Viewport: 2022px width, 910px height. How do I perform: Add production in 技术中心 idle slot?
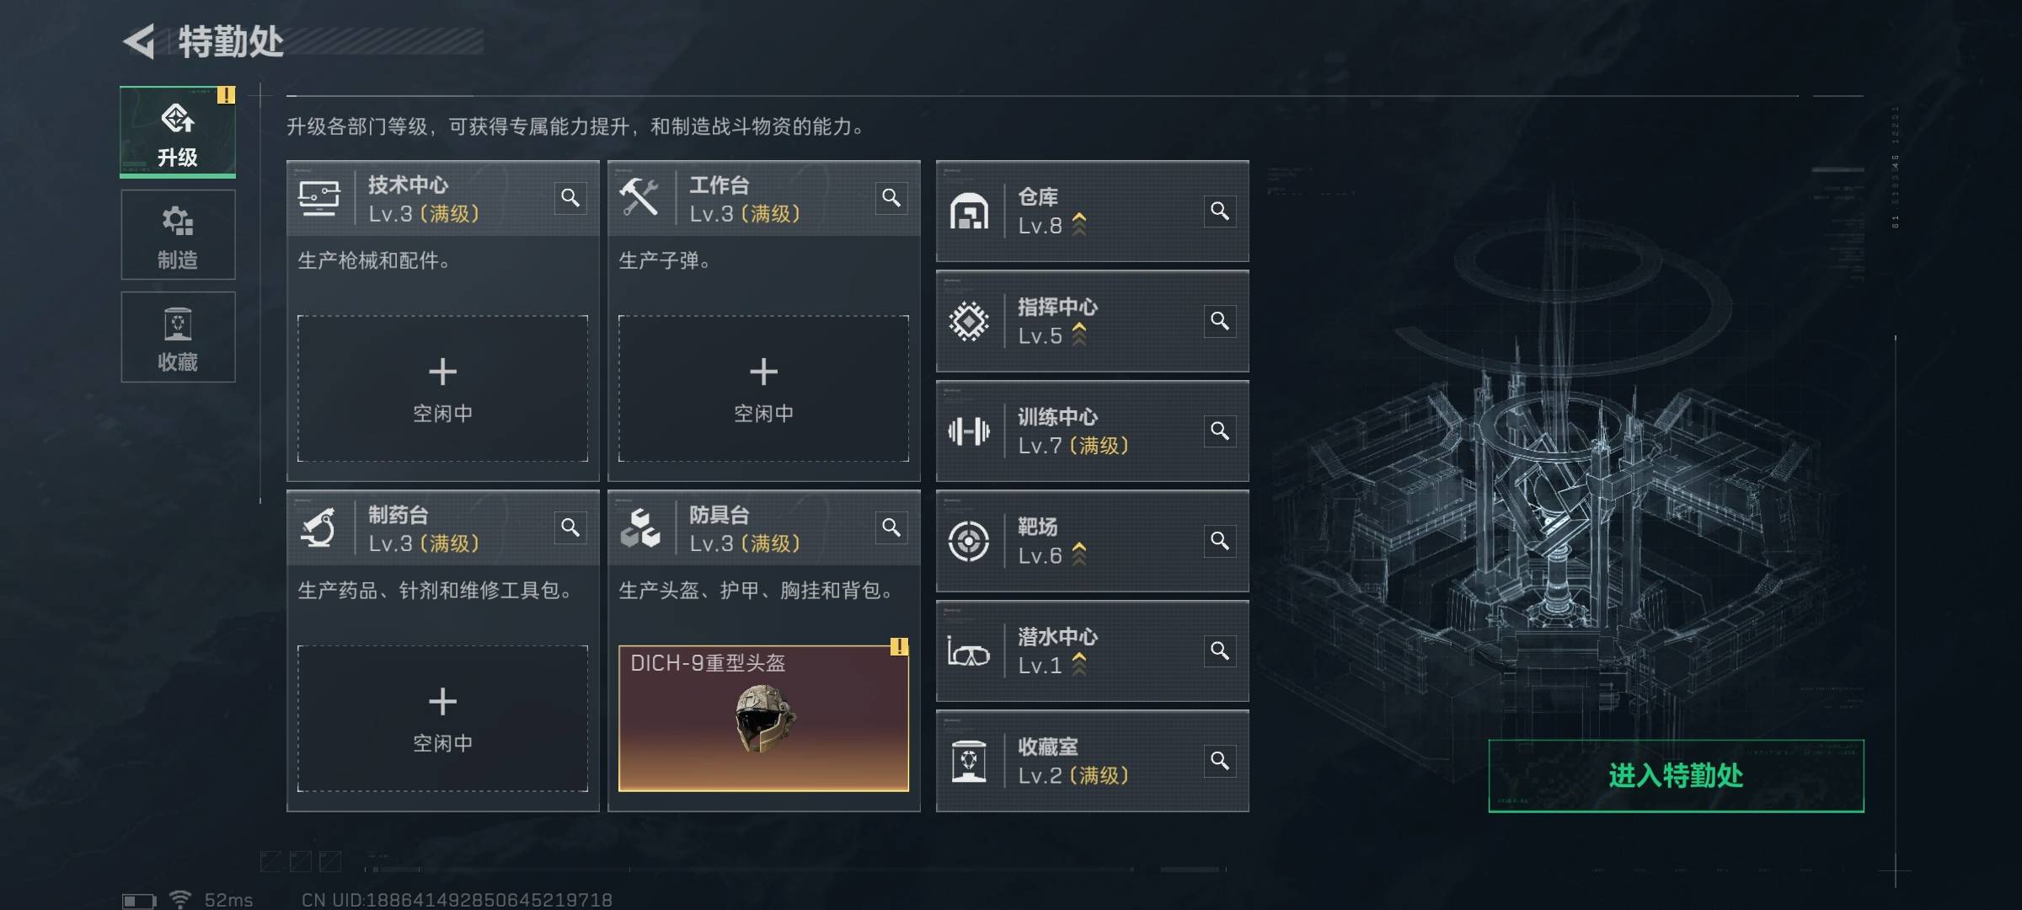[442, 388]
